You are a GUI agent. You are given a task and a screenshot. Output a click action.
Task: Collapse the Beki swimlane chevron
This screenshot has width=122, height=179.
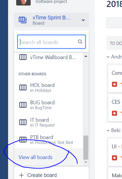[x=108, y=130]
